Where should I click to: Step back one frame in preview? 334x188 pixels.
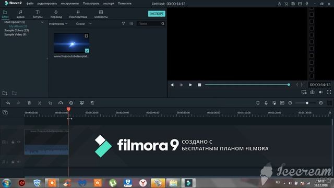(x=172, y=85)
